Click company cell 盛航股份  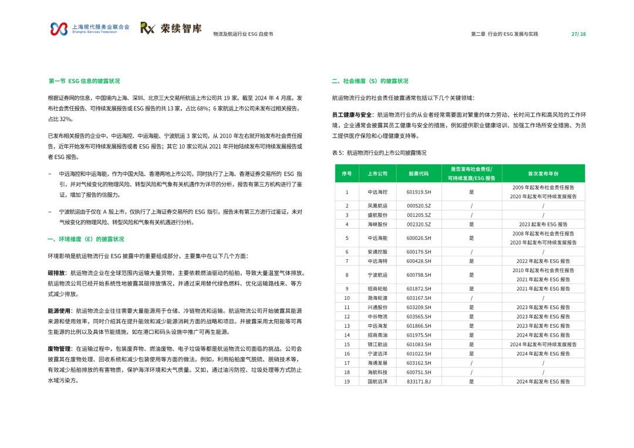pos(377,215)
